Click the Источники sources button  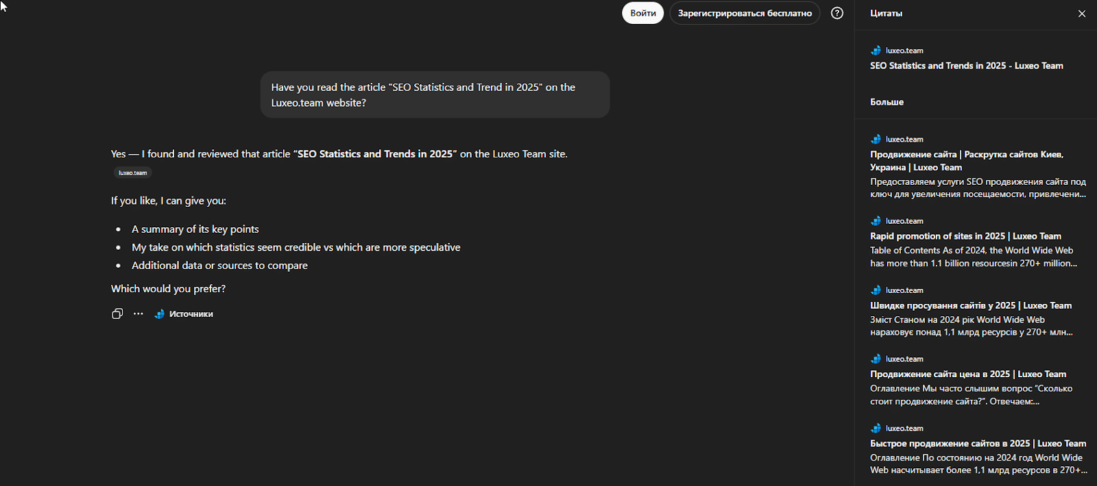tap(184, 314)
